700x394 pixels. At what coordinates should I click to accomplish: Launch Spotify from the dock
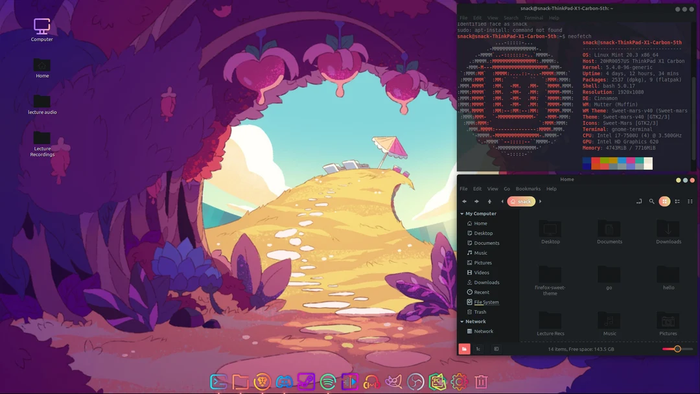(327, 382)
